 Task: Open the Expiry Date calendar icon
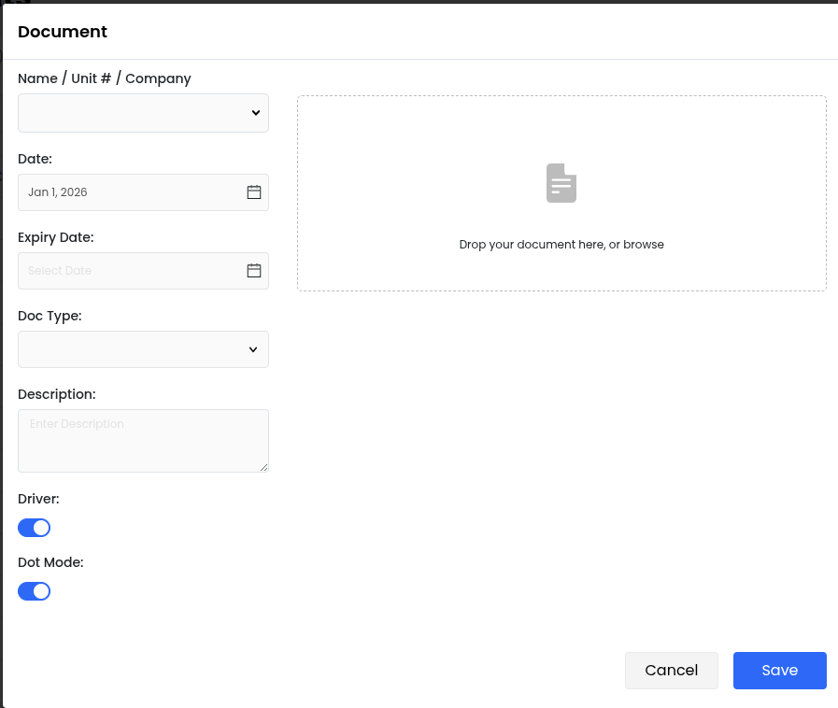(x=253, y=271)
